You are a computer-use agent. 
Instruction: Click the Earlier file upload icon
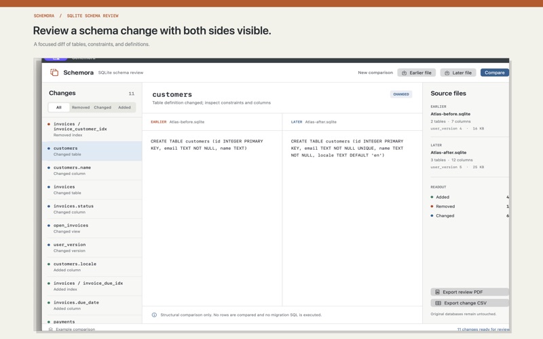click(x=404, y=73)
